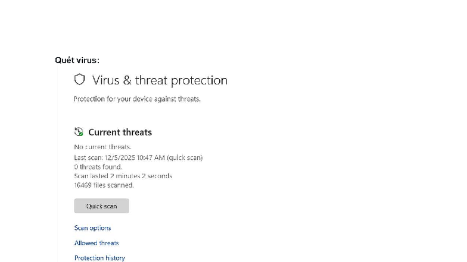
Task: Click the 'Scan lasted' label text
Action: (x=91, y=176)
